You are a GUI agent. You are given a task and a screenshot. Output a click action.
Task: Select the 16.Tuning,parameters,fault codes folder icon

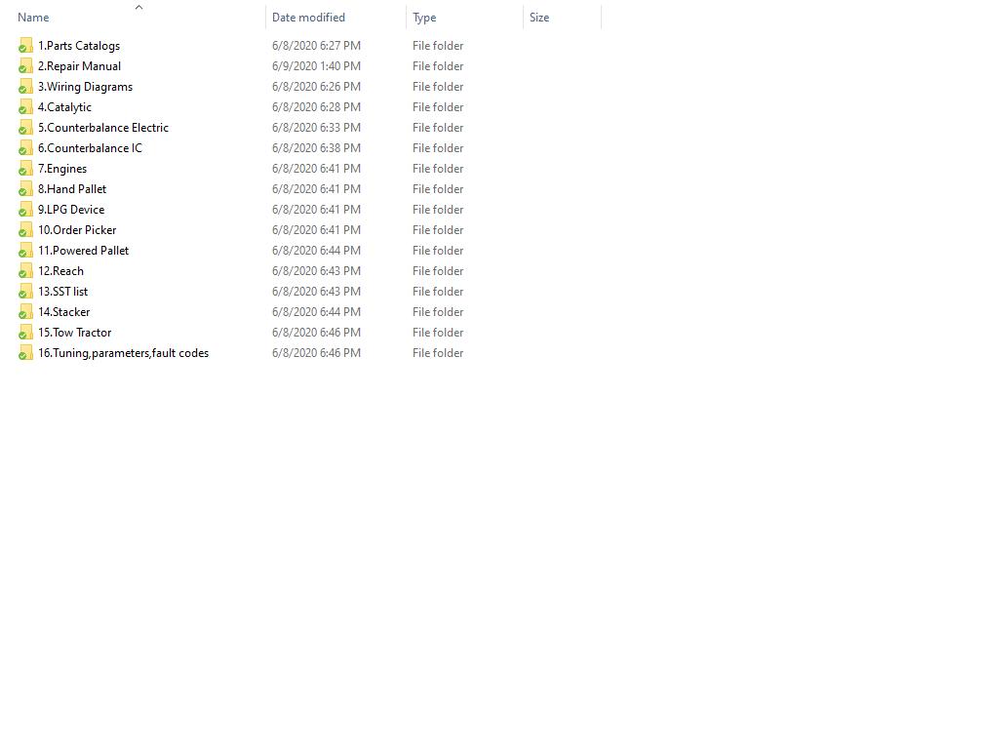click(x=25, y=353)
